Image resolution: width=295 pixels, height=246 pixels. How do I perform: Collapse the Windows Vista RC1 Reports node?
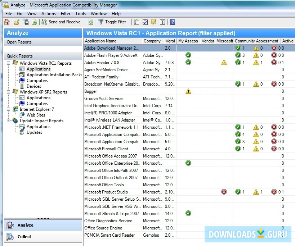coord(8,63)
